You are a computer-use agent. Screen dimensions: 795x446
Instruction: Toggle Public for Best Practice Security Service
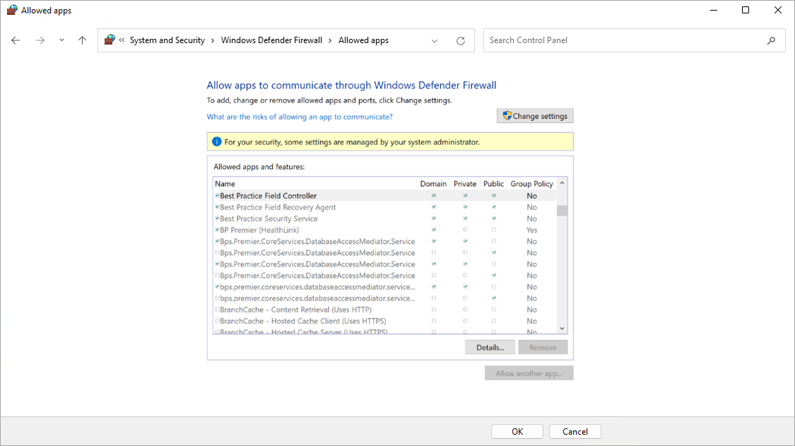(494, 218)
